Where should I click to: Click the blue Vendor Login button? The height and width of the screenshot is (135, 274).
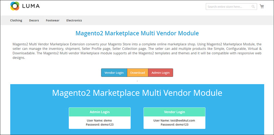(x=114, y=72)
